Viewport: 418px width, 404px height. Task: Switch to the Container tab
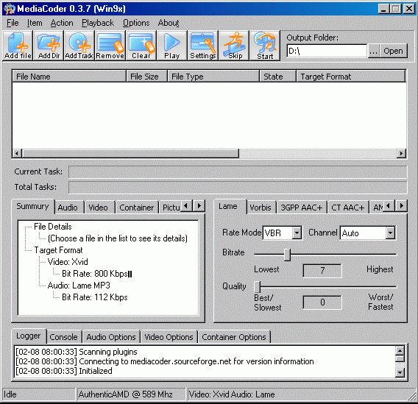click(x=137, y=208)
